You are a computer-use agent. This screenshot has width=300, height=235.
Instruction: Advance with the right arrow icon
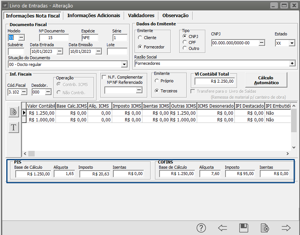[286, 228]
